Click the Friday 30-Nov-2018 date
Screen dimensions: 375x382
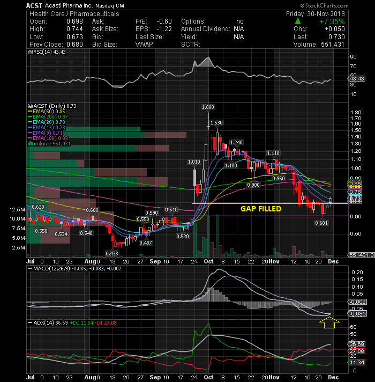pos(316,14)
